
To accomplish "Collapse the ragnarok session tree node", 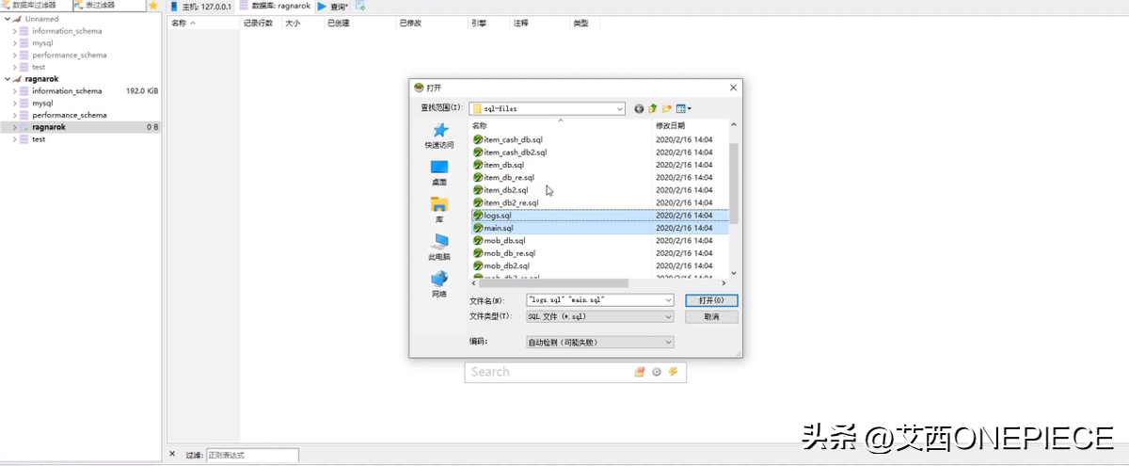I will point(8,79).
